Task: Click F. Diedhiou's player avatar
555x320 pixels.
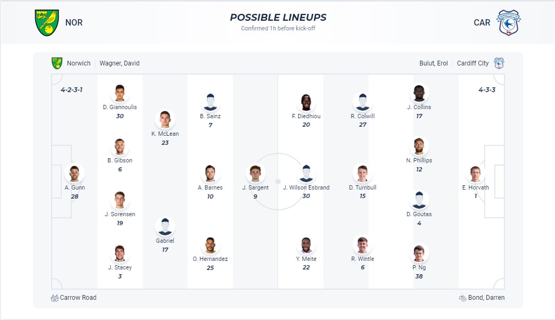Action: [x=306, y=102]
